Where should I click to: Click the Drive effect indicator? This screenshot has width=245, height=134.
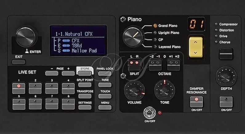216,36
